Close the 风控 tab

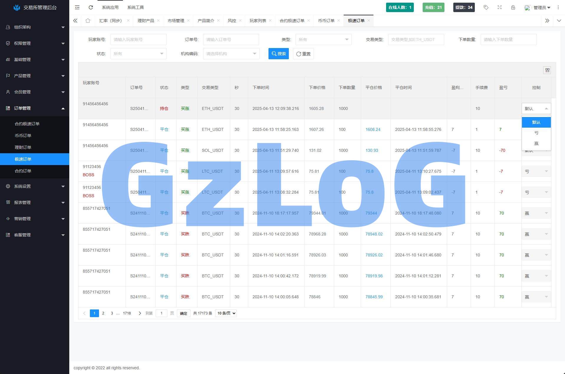pos(240,21)
